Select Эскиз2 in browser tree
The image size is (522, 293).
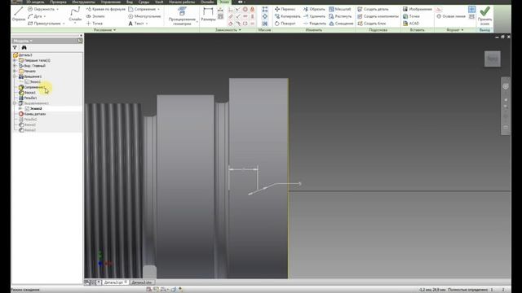33,108
